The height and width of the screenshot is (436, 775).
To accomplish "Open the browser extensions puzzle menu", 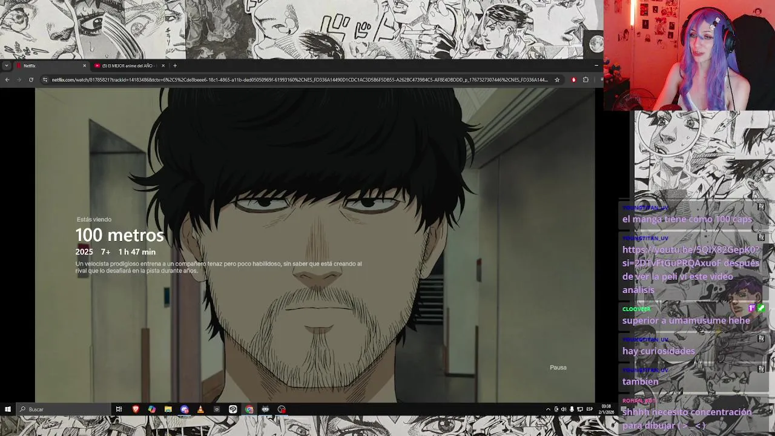I will click(585, 79).
